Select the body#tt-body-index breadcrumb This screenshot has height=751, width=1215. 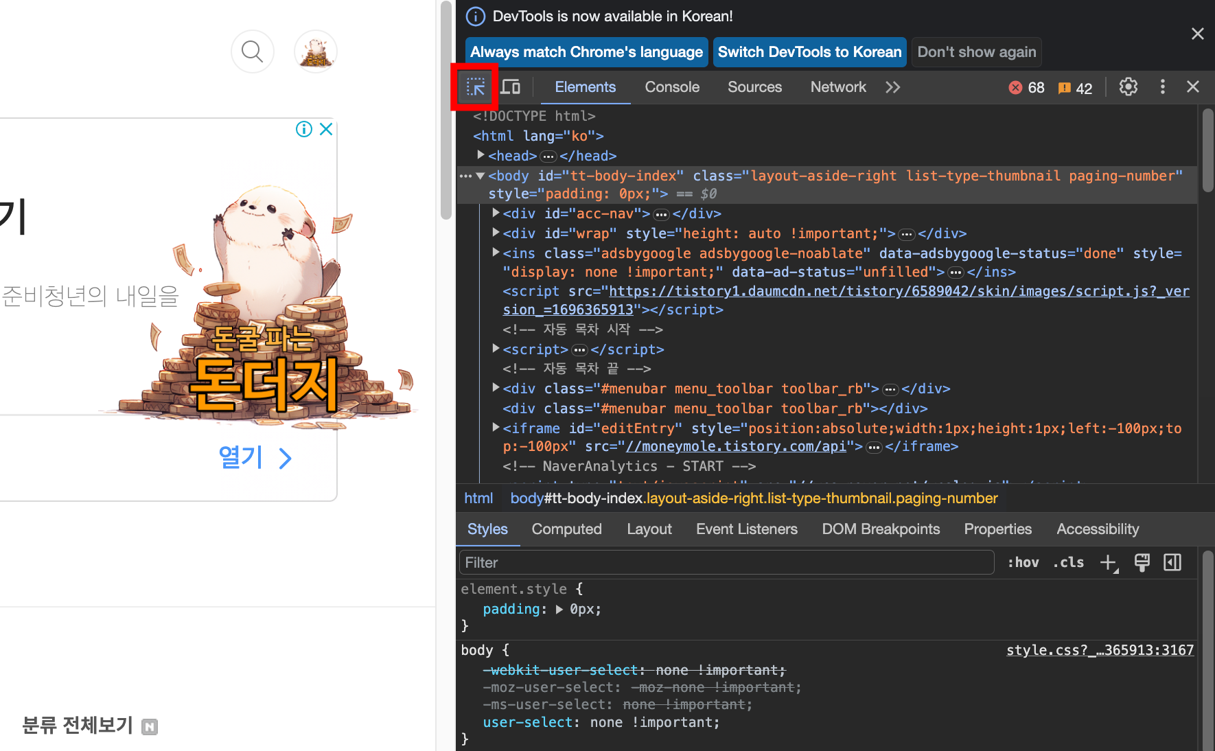(x=754, y=498)
